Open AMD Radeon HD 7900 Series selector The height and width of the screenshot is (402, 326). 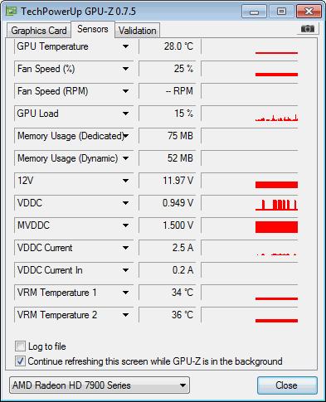pos(100,385)
